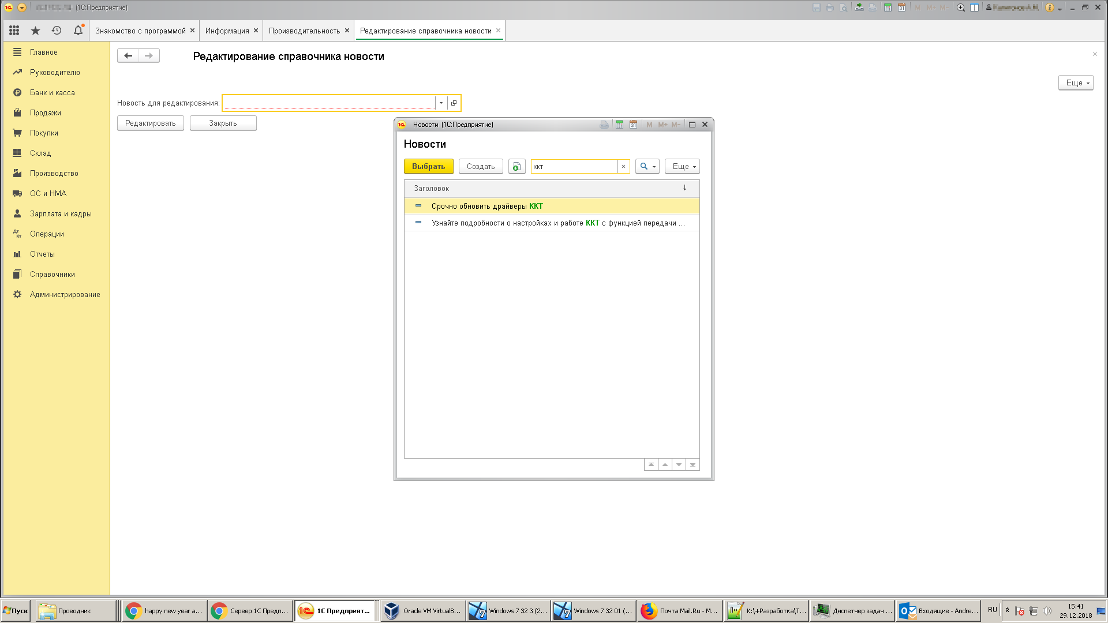
Task: Sort list by Заголовок column header
Action: [552, 188]
